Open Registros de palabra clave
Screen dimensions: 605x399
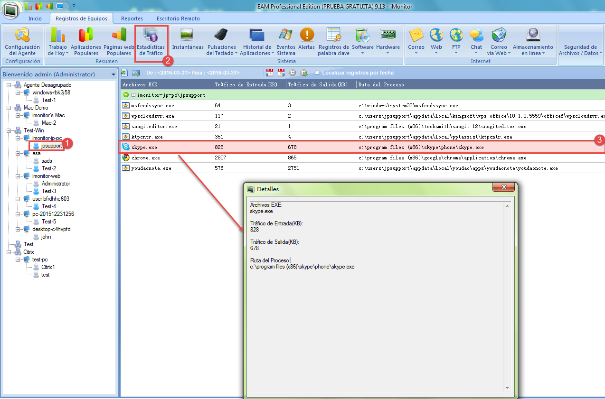[x=334, y=42]
